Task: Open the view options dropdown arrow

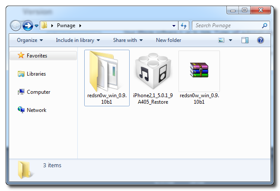Action: tap(230, 40)
